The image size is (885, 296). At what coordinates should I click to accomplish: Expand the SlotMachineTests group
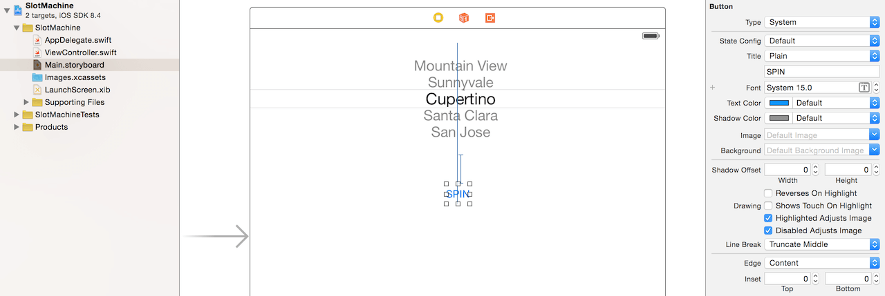click(x=17, y=115)
